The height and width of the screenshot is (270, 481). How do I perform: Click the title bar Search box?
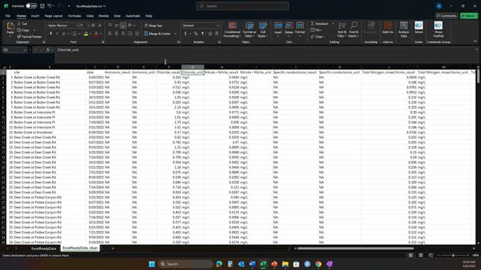[242, 6]
